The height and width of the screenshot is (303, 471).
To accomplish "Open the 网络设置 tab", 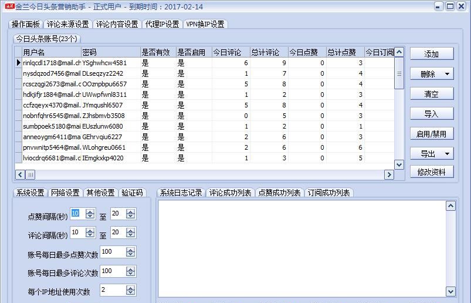I will click(65, 193).
